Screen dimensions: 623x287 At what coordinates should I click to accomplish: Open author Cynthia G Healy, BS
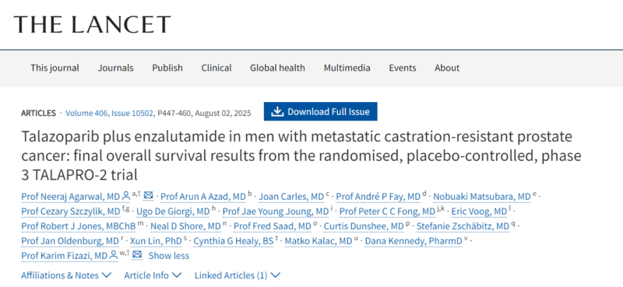233,241
